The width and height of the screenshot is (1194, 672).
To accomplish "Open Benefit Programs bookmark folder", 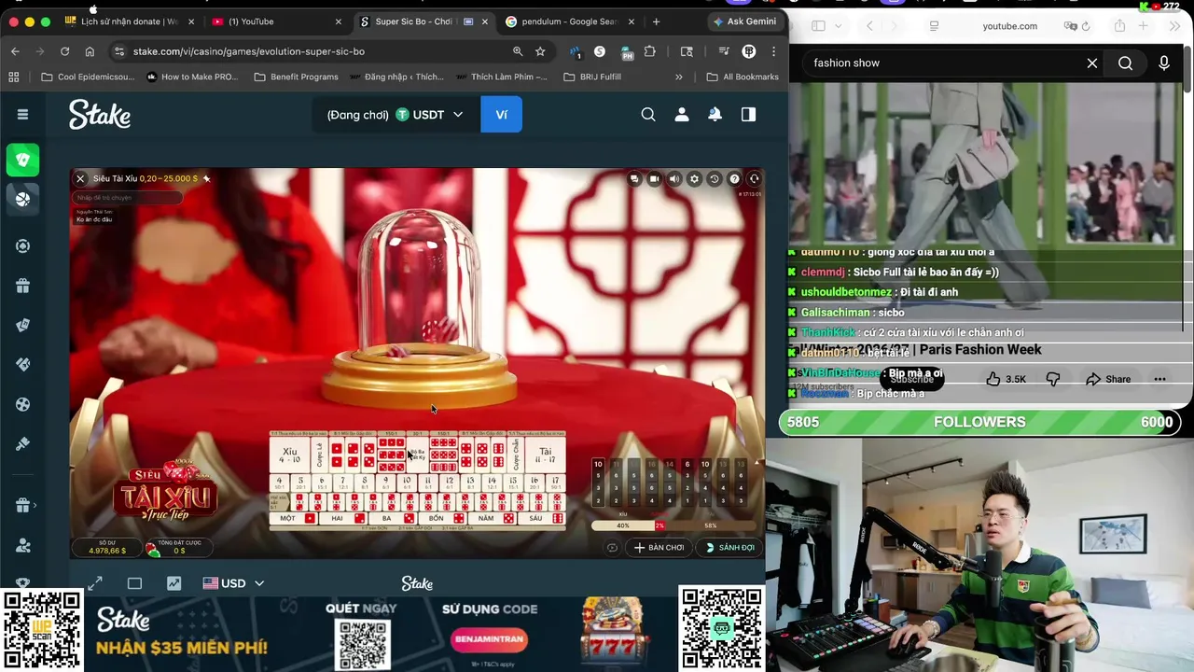I will pos(296,77).
